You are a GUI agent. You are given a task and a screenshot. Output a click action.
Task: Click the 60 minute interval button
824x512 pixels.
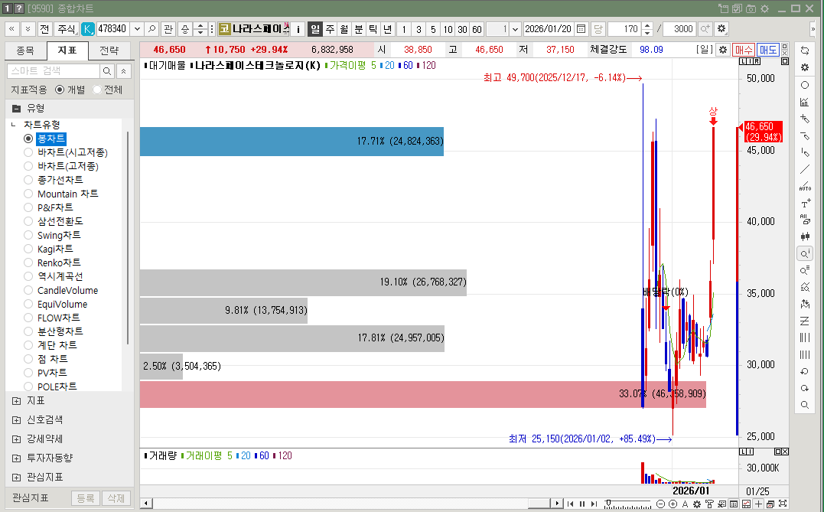[x=477, y=29]
